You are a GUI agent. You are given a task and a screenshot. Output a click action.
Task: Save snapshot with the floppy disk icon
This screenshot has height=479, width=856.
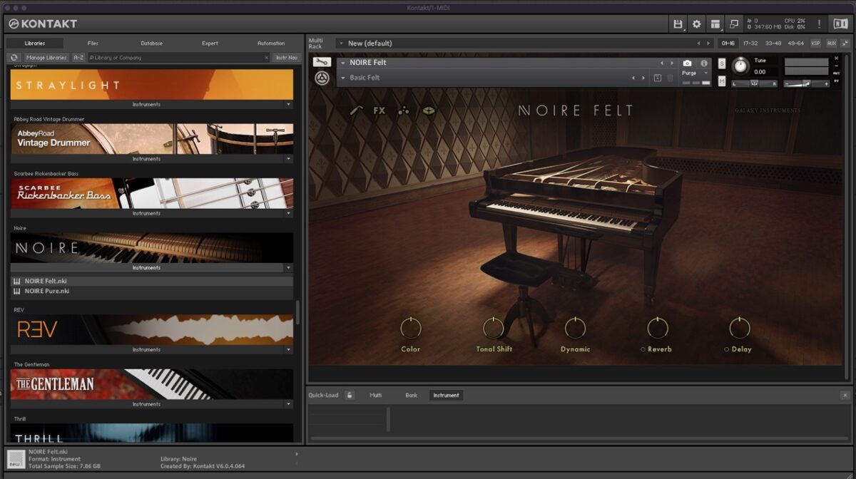point(658,78)
